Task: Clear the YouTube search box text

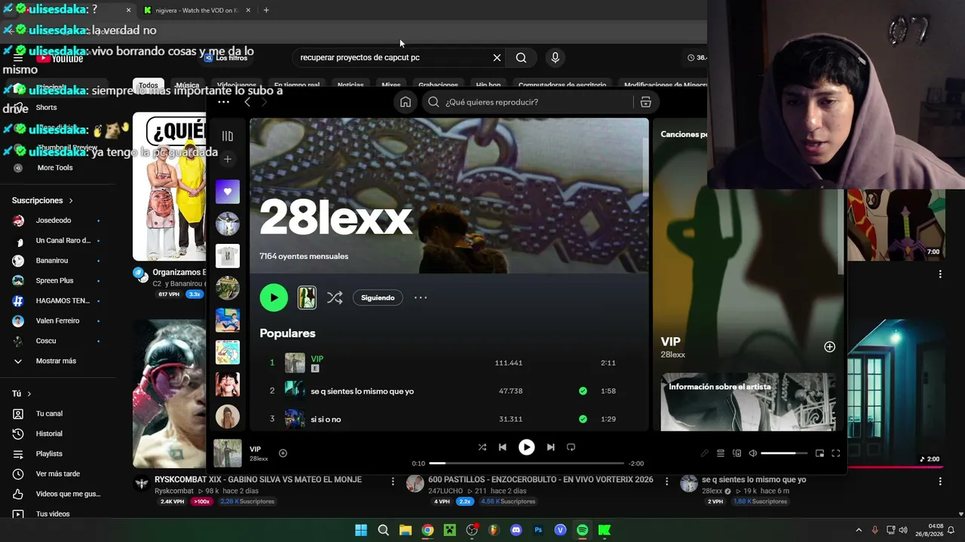Action: pyautogui.click(x=497, y=58)
